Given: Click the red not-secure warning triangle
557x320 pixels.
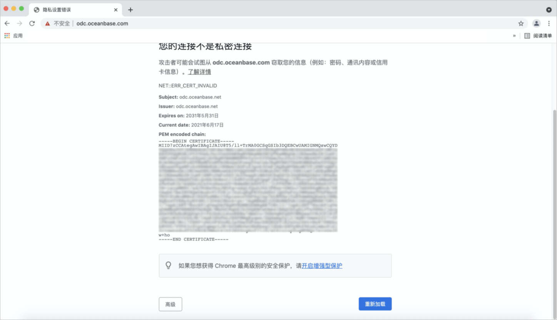Looking at the screenshot, I should [x=47, y=23].
